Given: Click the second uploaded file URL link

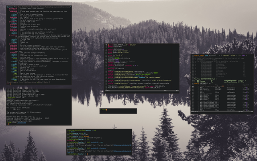Looking at the screenshot, I should (x=122, y=151).
